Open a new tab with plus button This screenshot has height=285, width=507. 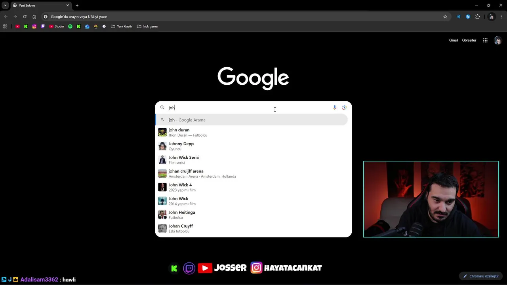77,6
